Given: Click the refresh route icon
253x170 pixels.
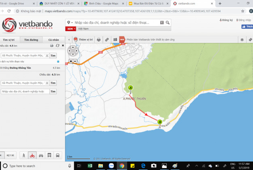Looking at the screenshot, I should 57,46.
